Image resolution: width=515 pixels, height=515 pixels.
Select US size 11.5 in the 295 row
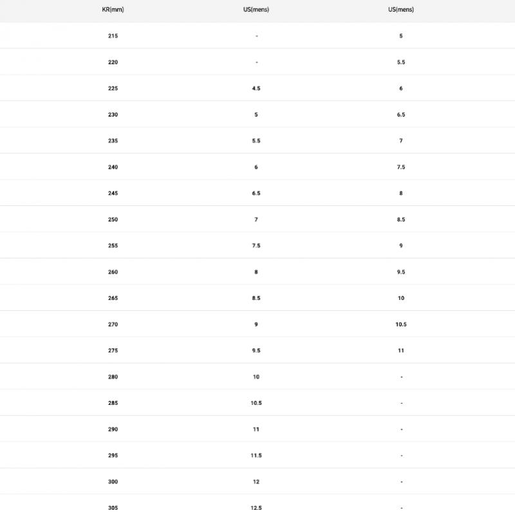[256, 456]
